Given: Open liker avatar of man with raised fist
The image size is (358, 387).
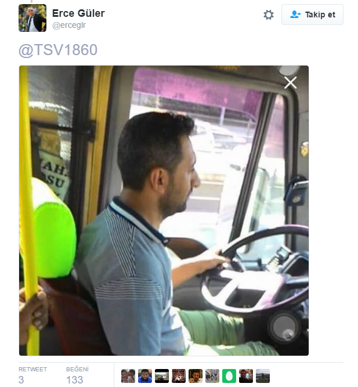Looking at the screenshot, I should pyautogui.click(x=196, y=376).
